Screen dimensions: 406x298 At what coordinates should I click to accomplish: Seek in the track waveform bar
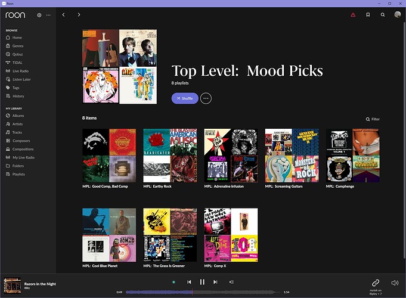pyautogui.click(x=203, y=292)
